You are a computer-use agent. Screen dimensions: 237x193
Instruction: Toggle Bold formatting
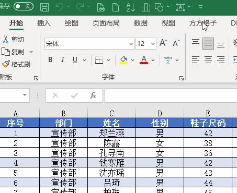tap(50, 60)
